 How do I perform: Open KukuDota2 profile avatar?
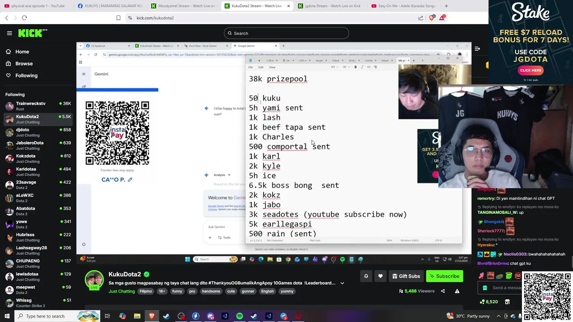point(94,280)
